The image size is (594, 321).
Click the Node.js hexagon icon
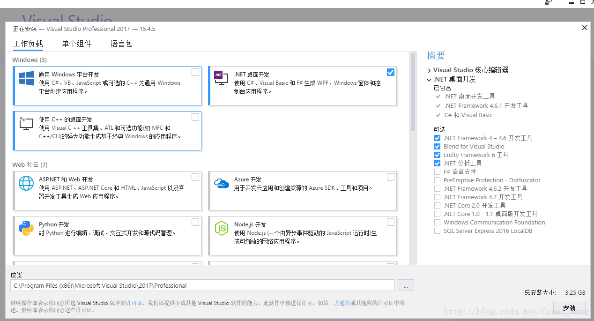click(221, 228)
